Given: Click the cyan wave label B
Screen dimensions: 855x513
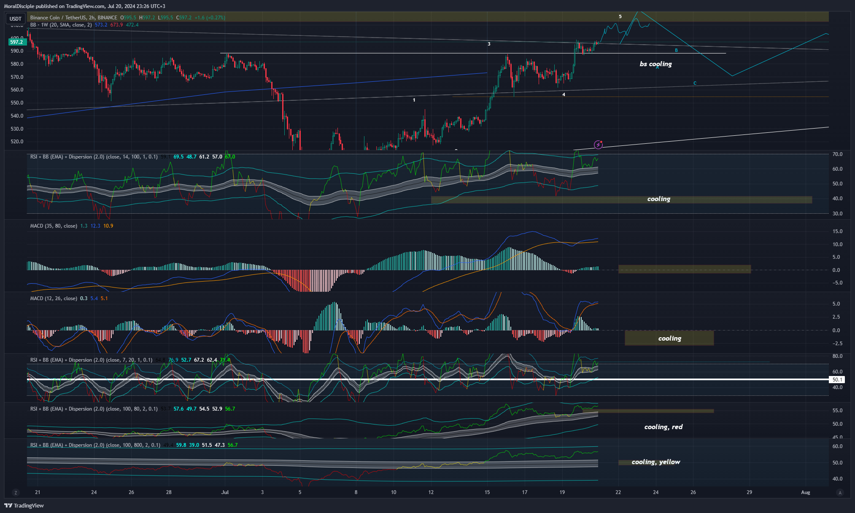Looking at the screenshot, I should [x=676, y=51].
